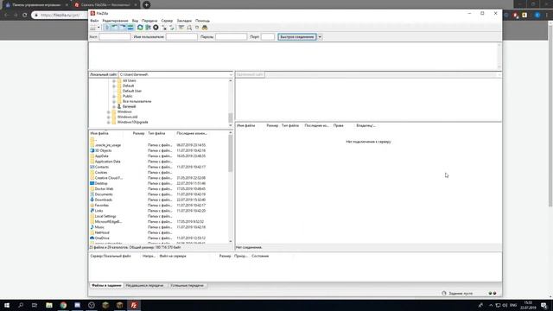Viewport: 553px width, 311px height.
Task: Click the Windows Start button
Action: [7, 305]
